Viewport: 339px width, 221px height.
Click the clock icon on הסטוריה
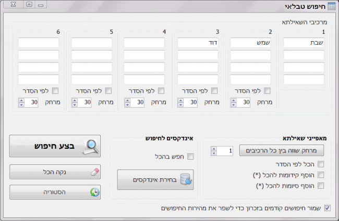click(95, 192)
